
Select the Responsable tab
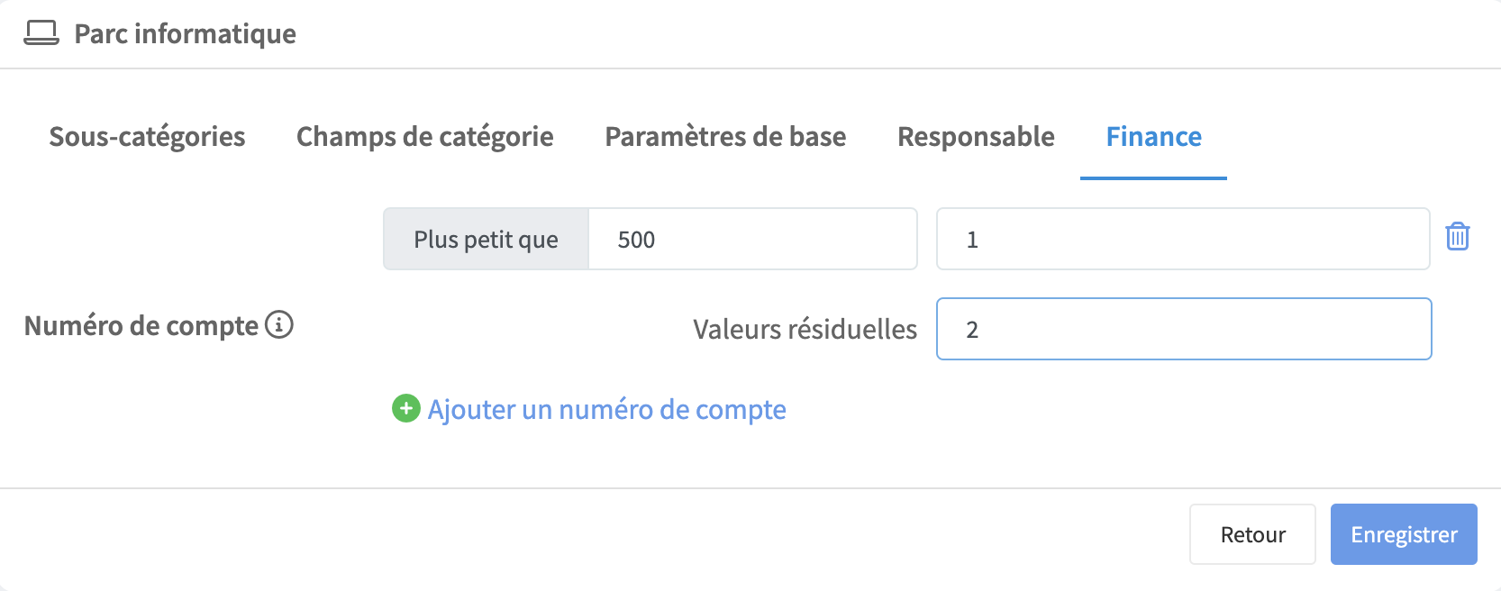976,137
